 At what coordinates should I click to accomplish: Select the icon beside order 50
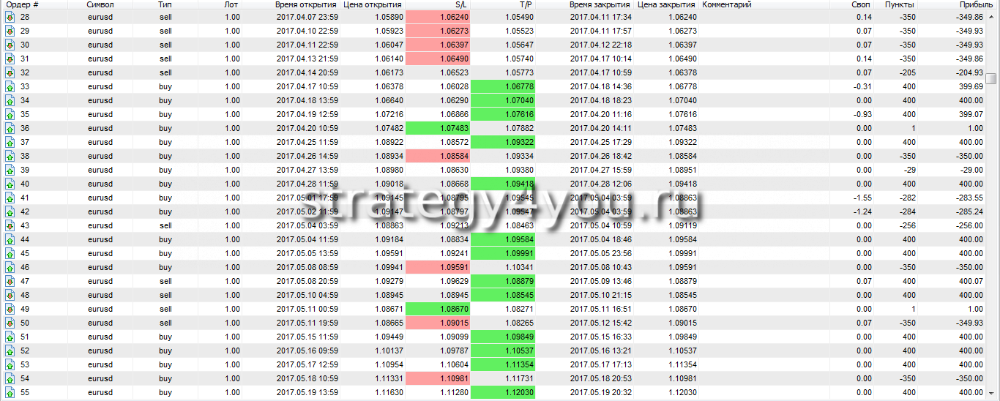tap(10, 323)
